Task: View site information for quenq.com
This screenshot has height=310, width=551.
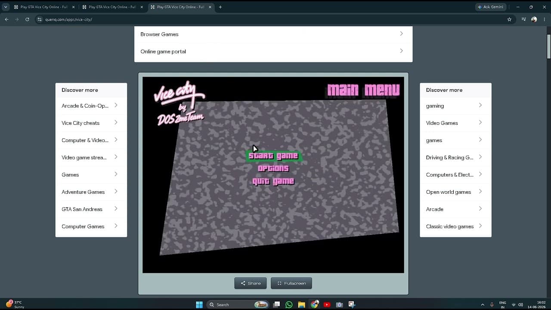Action: (40, 19)
